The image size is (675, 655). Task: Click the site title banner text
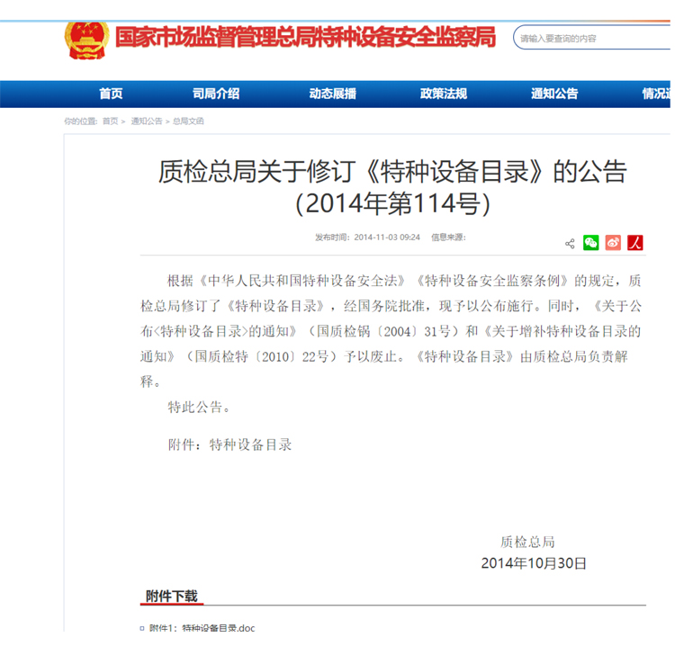306,38
